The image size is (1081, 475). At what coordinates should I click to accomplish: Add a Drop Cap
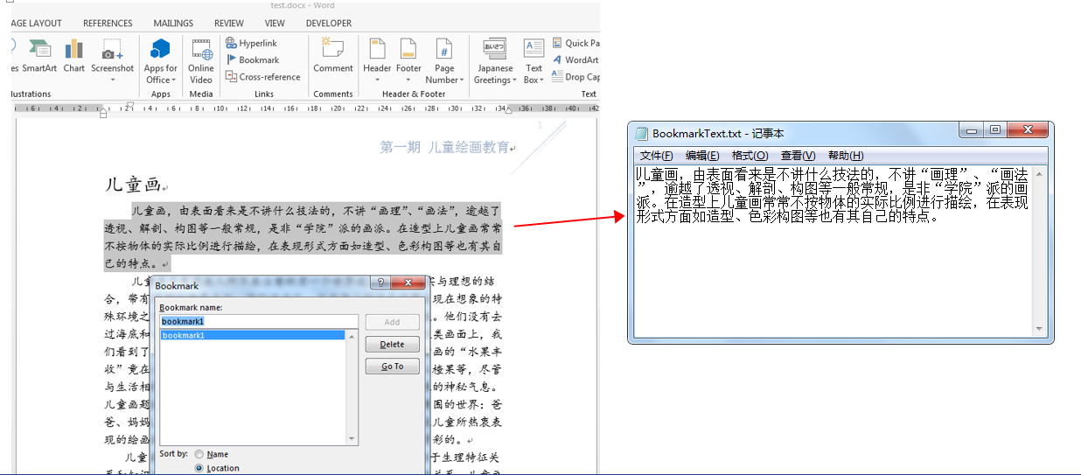coord(576,76)
